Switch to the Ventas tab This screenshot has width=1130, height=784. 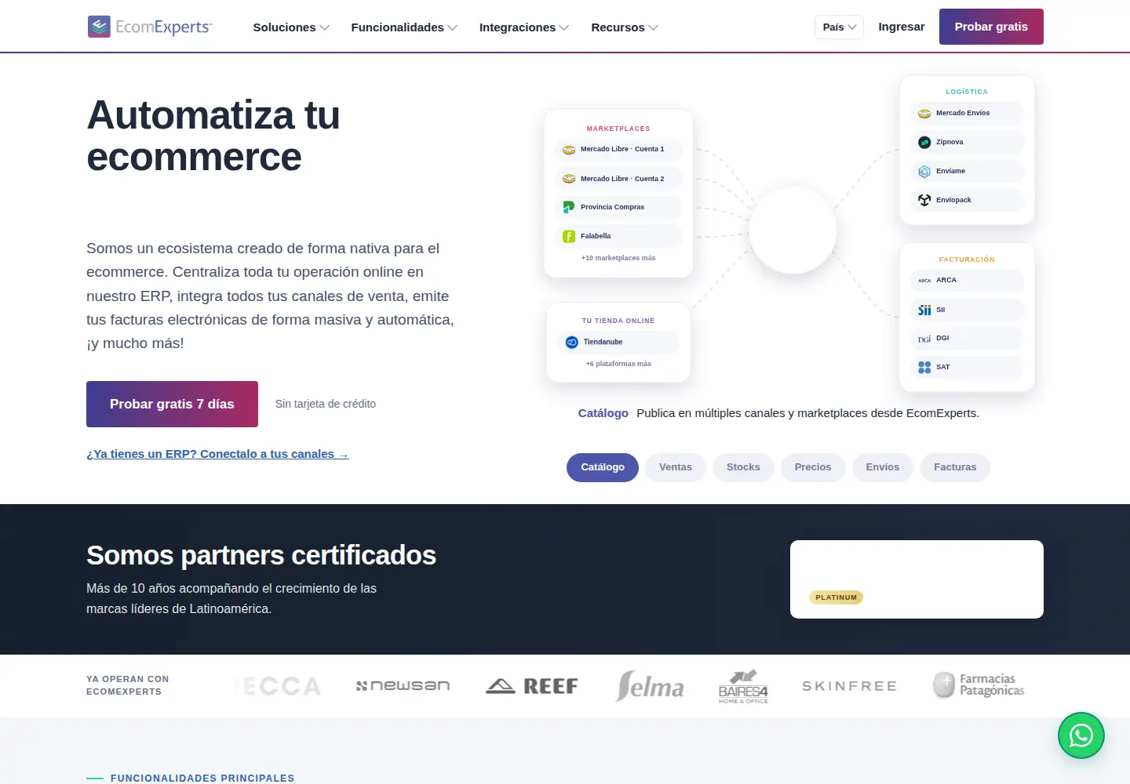676,467
